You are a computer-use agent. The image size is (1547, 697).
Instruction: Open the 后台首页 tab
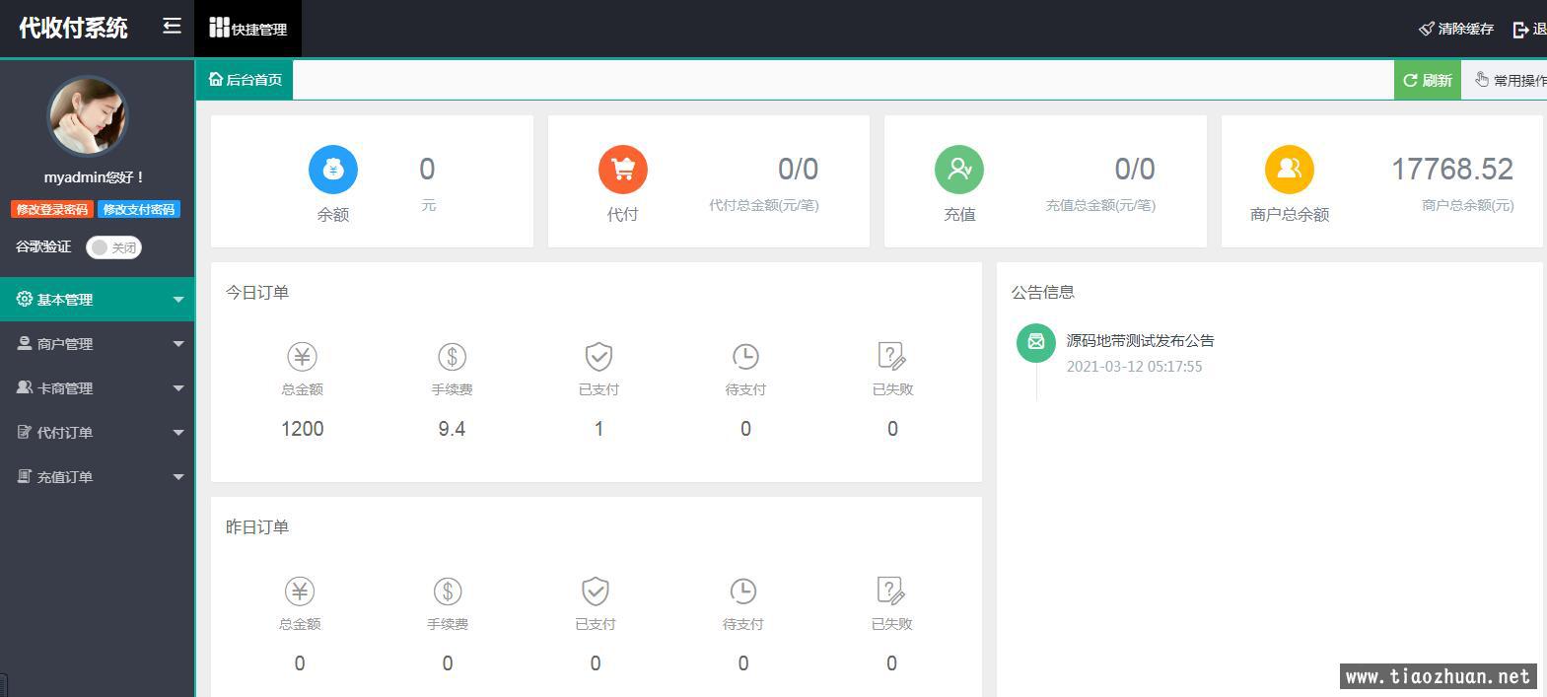245,80
